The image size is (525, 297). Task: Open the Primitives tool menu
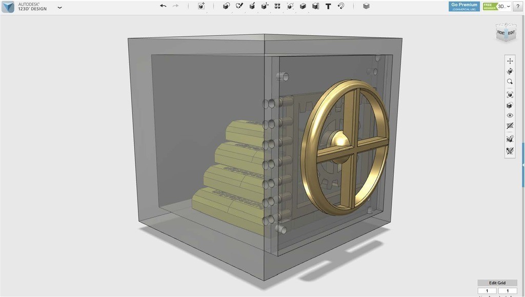(x=226, y=6)
